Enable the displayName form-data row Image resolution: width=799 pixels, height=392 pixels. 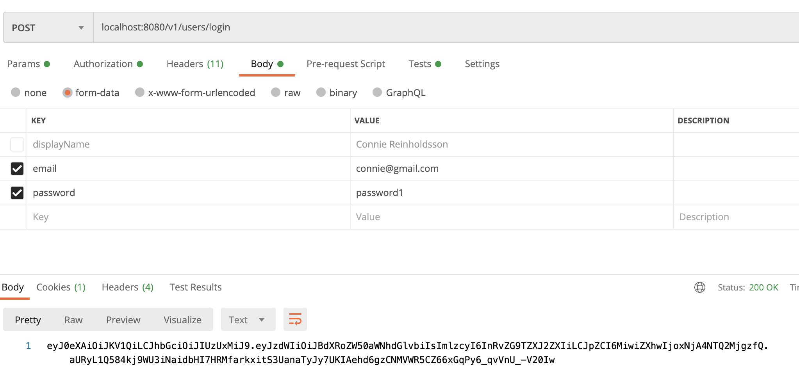point(17,144)
